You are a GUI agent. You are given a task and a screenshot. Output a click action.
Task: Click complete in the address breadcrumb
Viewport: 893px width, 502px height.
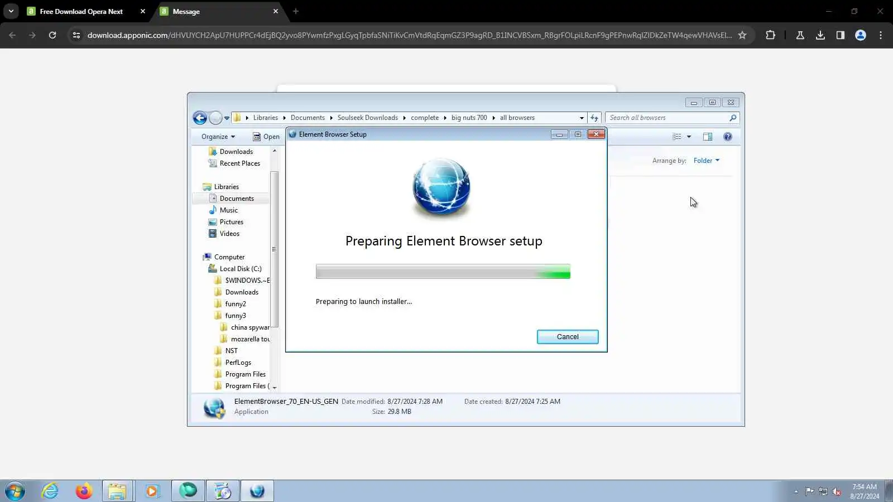[425, 118]
